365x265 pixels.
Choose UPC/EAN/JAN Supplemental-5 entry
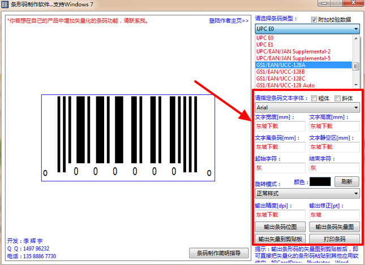304,58
